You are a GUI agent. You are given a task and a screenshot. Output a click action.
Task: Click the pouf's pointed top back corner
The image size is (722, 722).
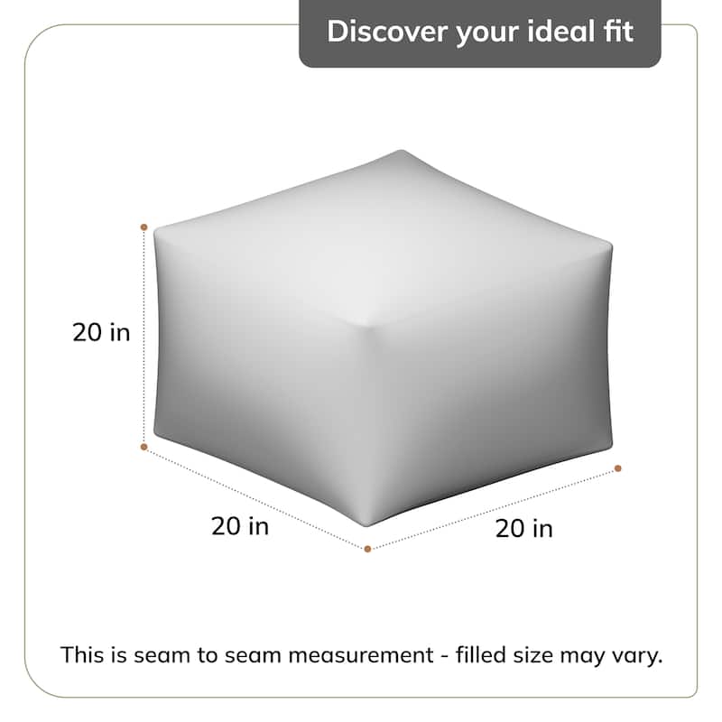403,152
